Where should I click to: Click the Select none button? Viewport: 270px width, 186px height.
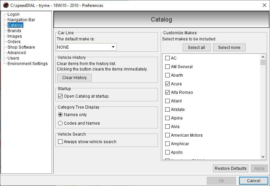(229, 48)
